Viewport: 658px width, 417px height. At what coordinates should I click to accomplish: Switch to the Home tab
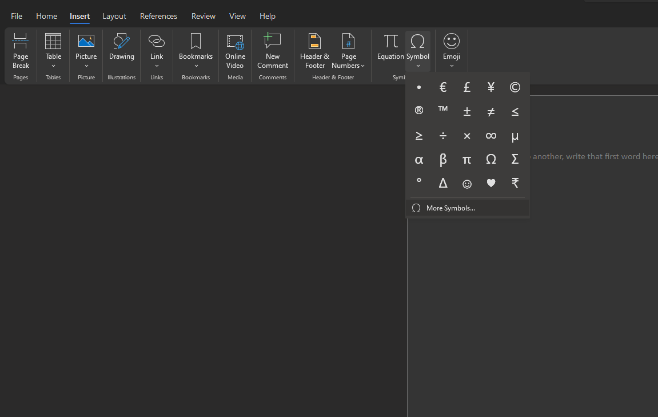46,16
